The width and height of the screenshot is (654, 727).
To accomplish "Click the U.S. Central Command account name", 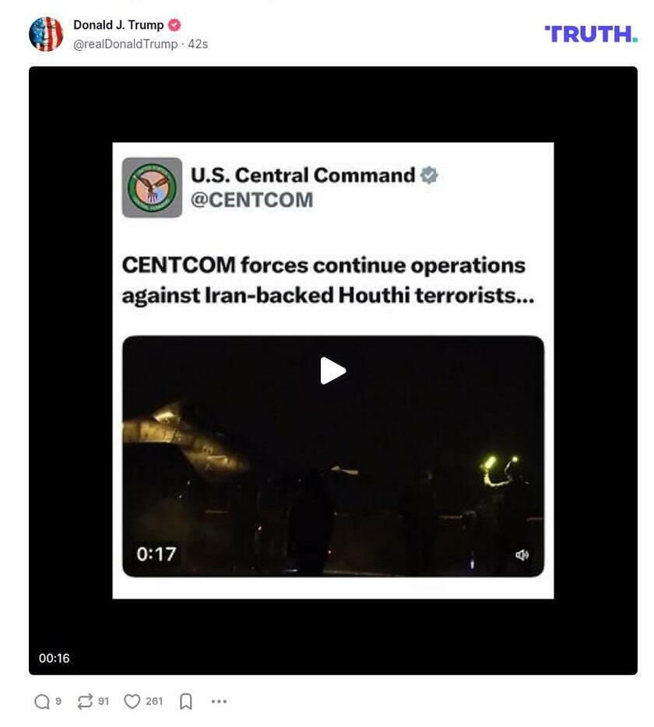I will (303, 175).
